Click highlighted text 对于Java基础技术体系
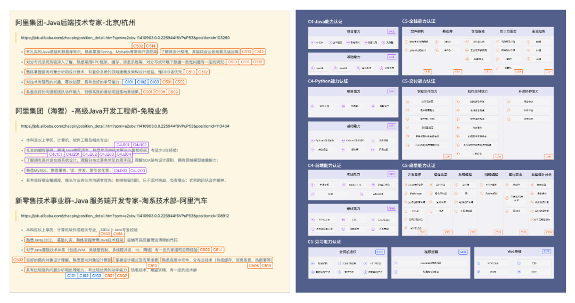Viewport: 575px width, 303px height. coord(111,250)
